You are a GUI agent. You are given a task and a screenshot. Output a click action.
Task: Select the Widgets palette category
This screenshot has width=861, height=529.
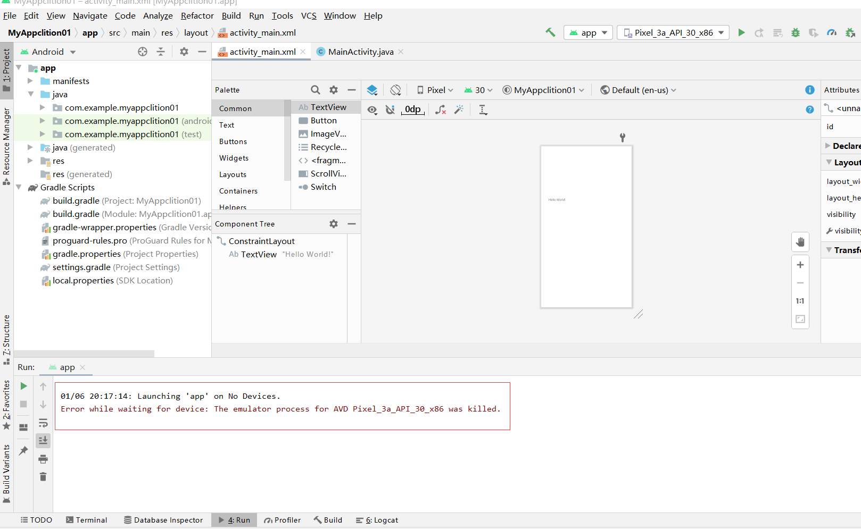click(234, 158)
